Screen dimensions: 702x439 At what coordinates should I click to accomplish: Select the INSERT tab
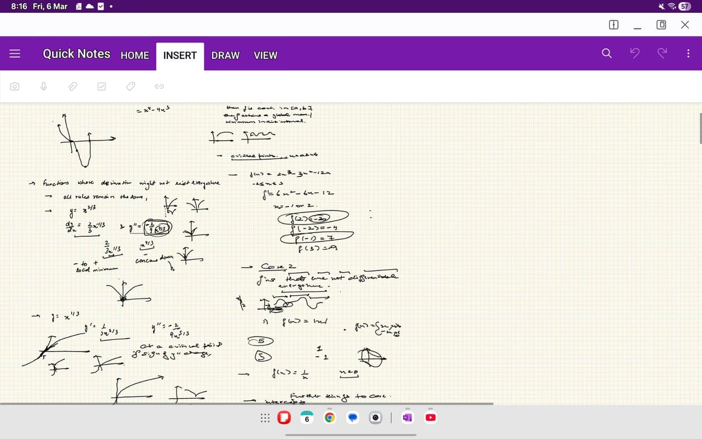[x=180, y=55]
